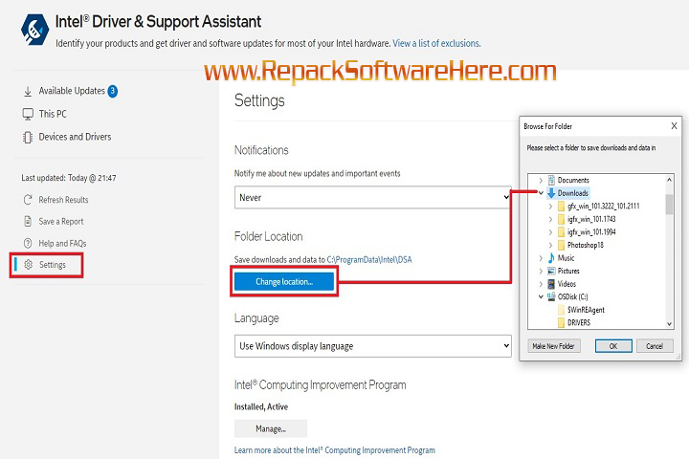The image size is (689, 459).
Task: Expand the Documents tree node
Action: click(541, 180)
